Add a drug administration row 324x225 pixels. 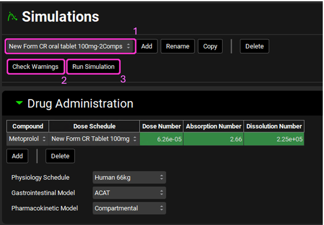tap(17, 156)
